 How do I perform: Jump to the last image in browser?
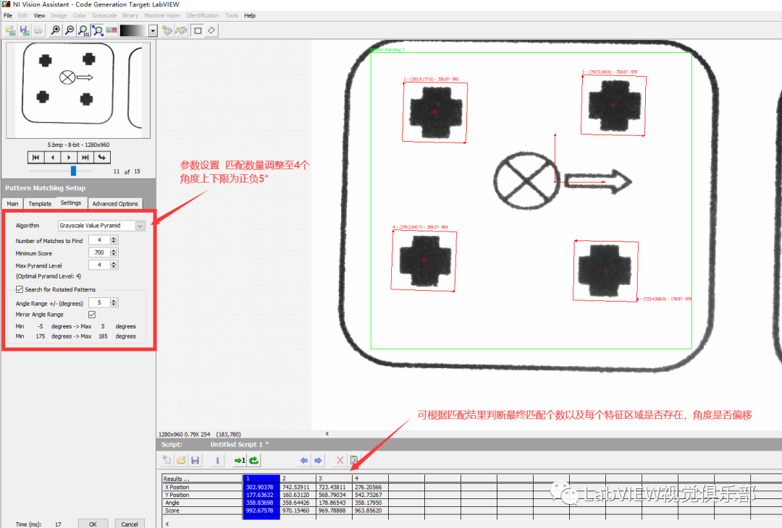tap(85, 157)
